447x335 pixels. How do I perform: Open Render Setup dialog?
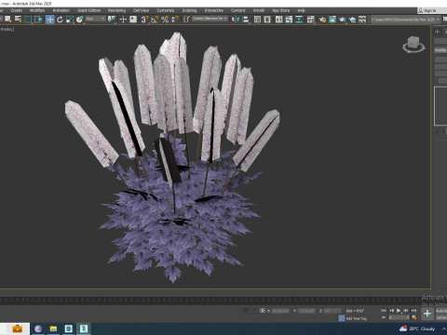click(322, 20)
